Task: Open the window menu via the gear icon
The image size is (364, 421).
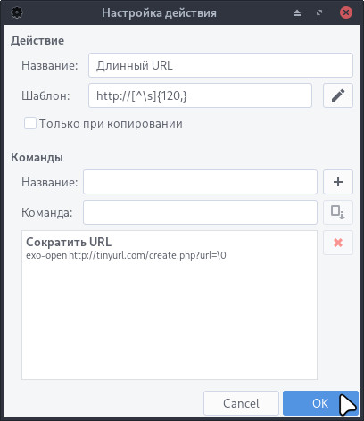Action: 17,12
